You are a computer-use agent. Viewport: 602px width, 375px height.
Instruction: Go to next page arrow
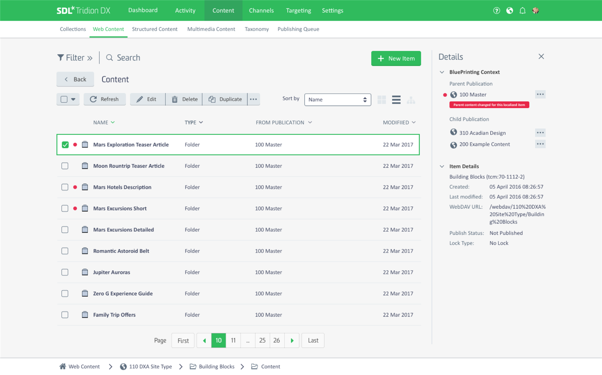[x=292, y=340]
